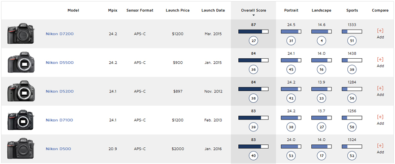This screenshot has width=395, height=164.
Task: Click portrait rank circle 53 for Nikon D500
Action: pos(291,156)
